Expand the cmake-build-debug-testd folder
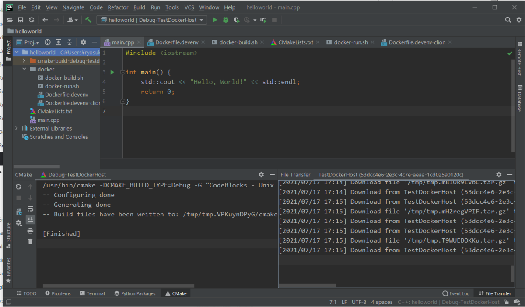The height and width of the screenshot is (307, 525). click(x=24, y=61)
